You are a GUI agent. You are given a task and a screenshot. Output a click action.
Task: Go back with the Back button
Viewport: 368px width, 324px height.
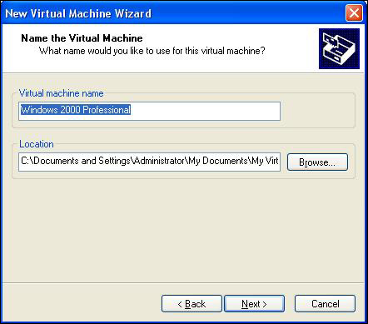click(x=191, y=303)
